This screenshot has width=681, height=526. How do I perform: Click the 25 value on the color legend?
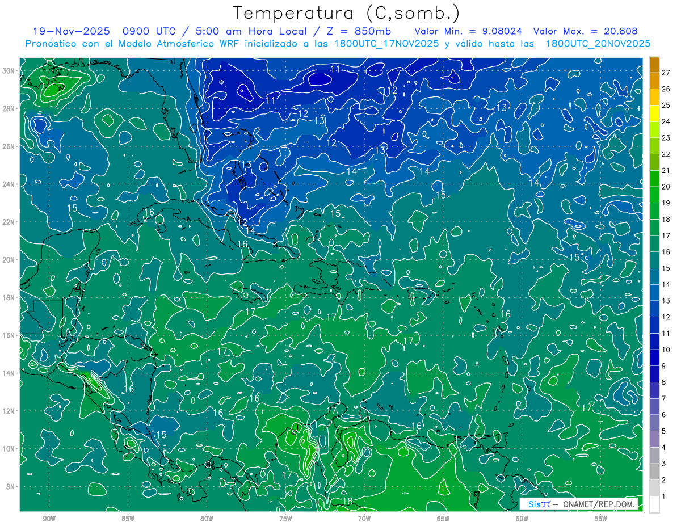[x=666, y=106]
